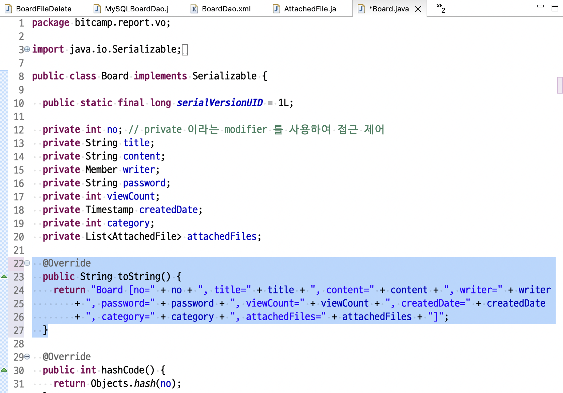The image size is (563, 393).
Task: Click line number 10 in the gutter
Action: pyautogui.click(x=19, y=103)
